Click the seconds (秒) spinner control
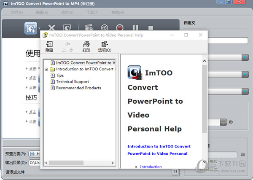The height and width of the screenshot is (180, 253). click(223, 122)
